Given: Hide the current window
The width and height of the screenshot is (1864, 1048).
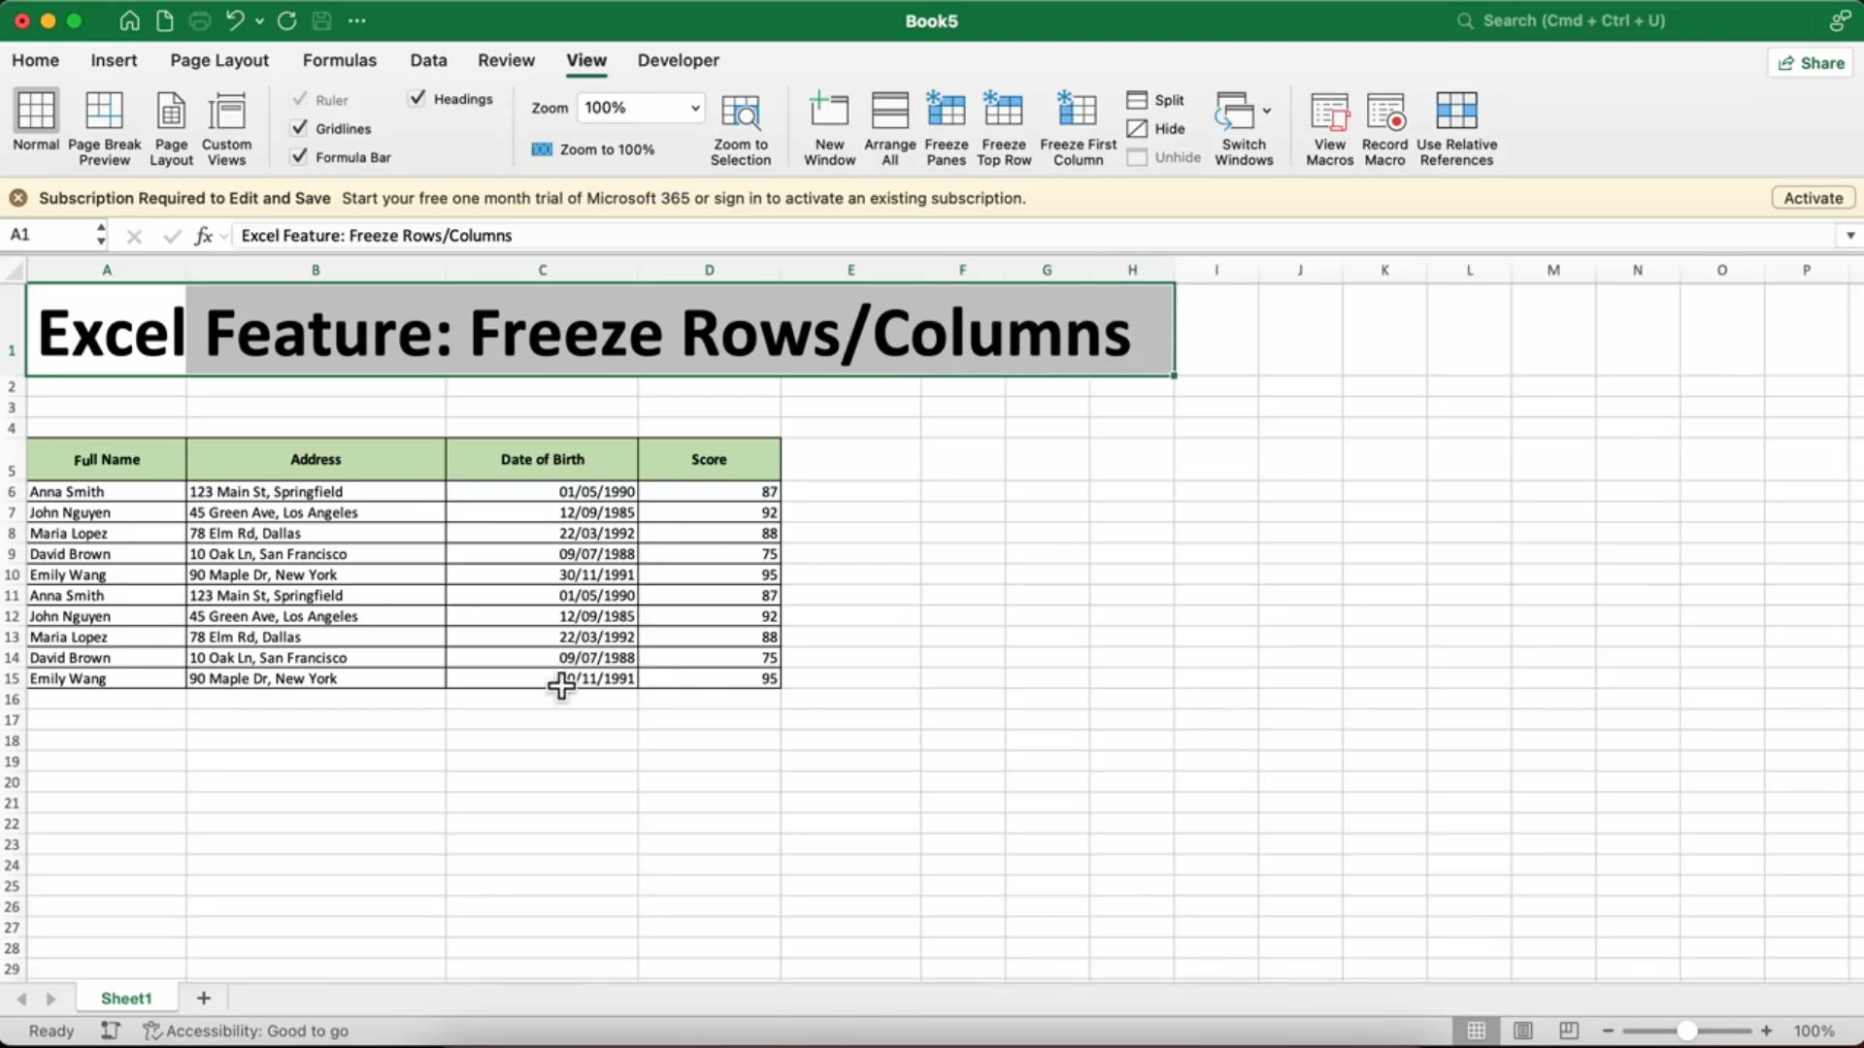Looking at the screenshot, I should pyautogui.click(x=1155, y=128).
